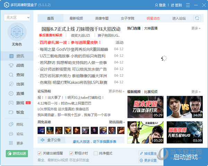
Task: Click the green 游戏加速 button
Action: click(x=17, y=154)
